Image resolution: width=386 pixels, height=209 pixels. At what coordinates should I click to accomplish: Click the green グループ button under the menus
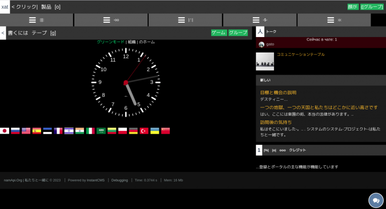(238, 33)
